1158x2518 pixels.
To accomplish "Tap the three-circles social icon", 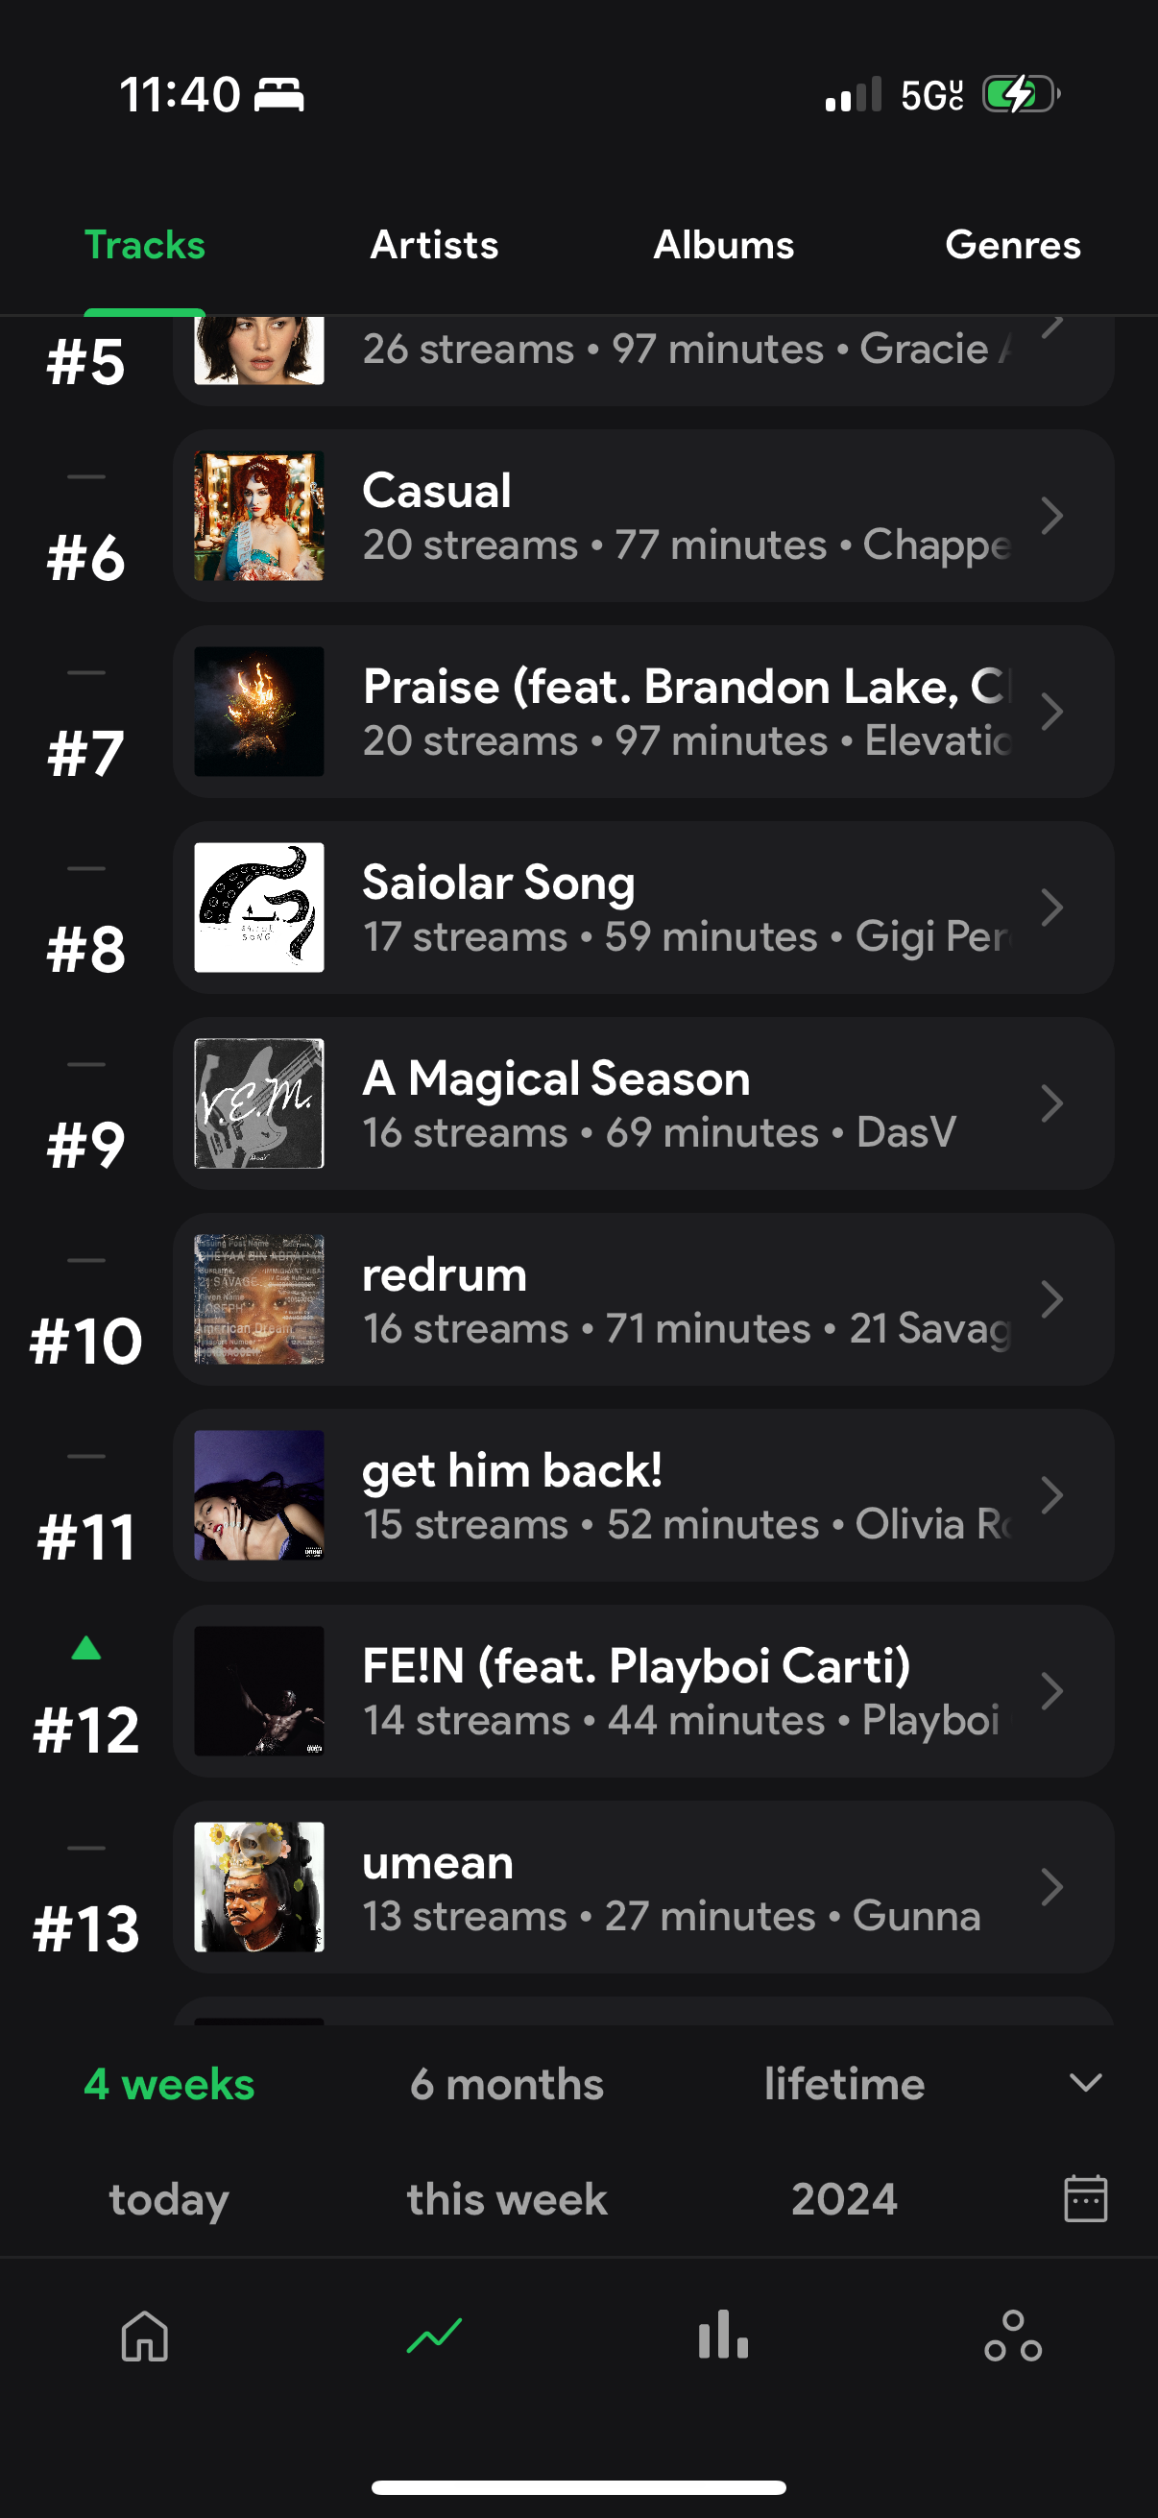I will point(1012,2336).
